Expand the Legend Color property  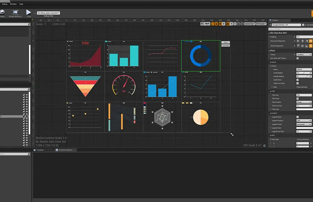(271, 128)
